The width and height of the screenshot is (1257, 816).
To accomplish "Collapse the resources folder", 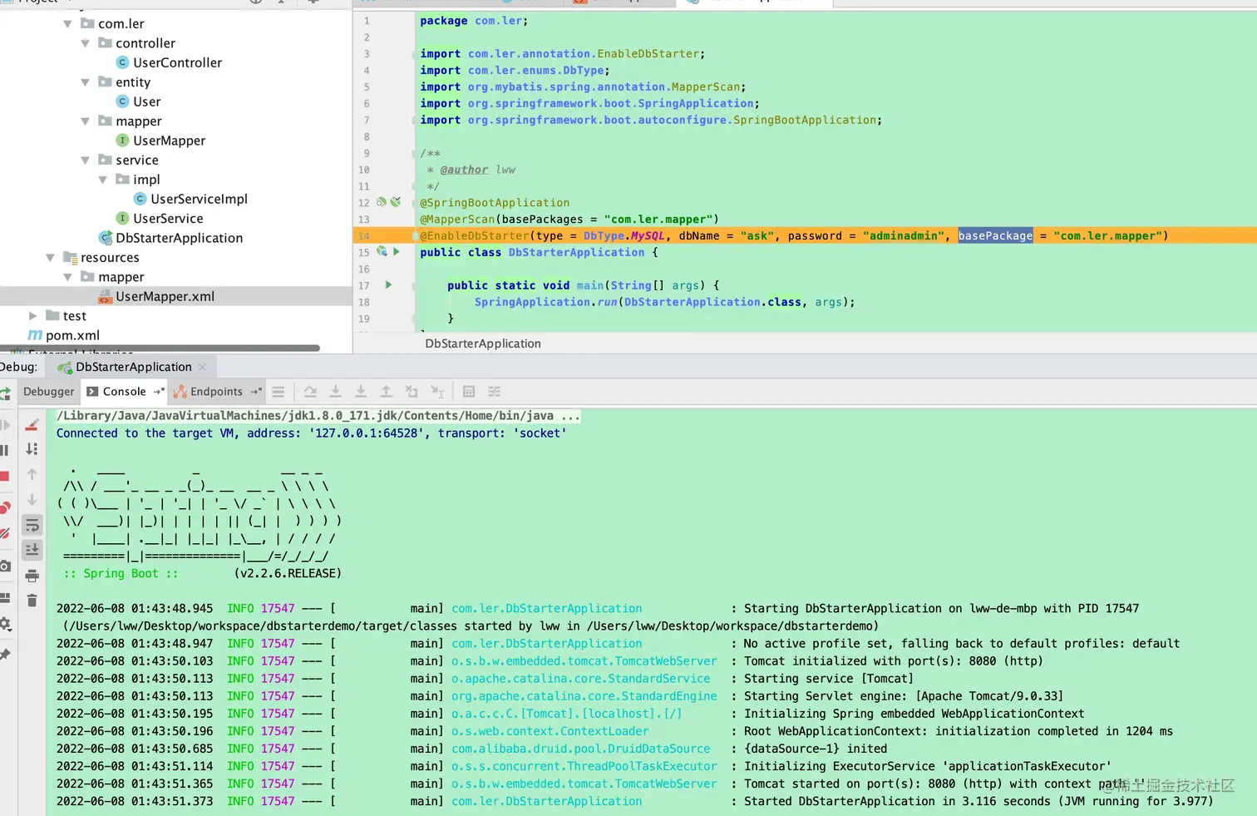I will coord(50,258).
